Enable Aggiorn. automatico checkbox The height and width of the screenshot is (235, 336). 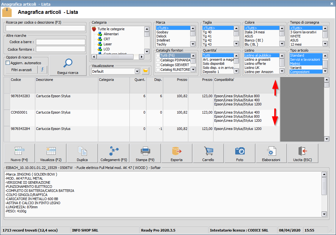(8, 63)
